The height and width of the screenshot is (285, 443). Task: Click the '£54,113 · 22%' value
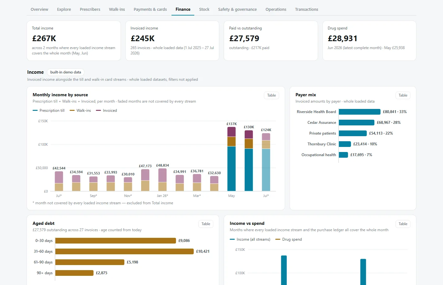coord(381,133)
